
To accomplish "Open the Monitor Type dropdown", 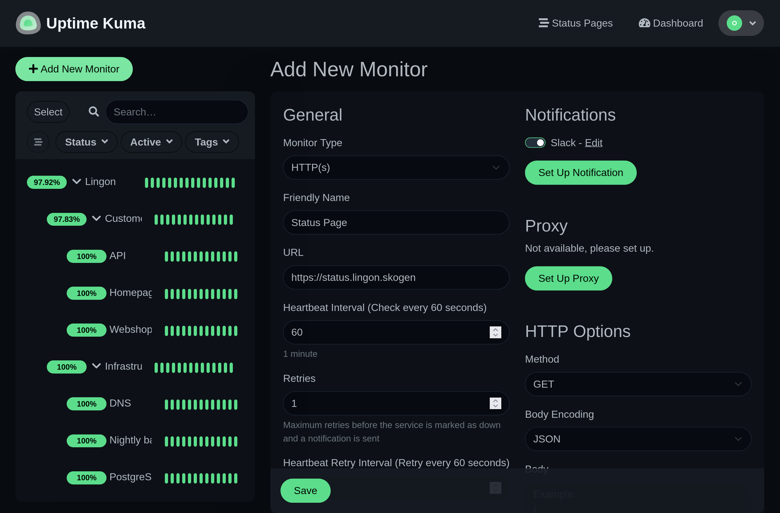I will [x=396, y=167].
